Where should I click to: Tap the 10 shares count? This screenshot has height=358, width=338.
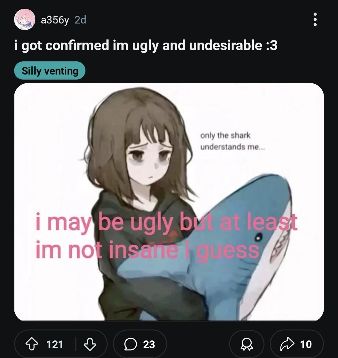point(306,344)
